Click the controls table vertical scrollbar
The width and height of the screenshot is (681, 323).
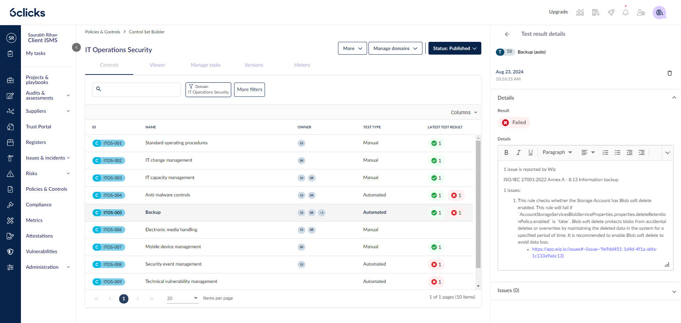pos(478,204)
